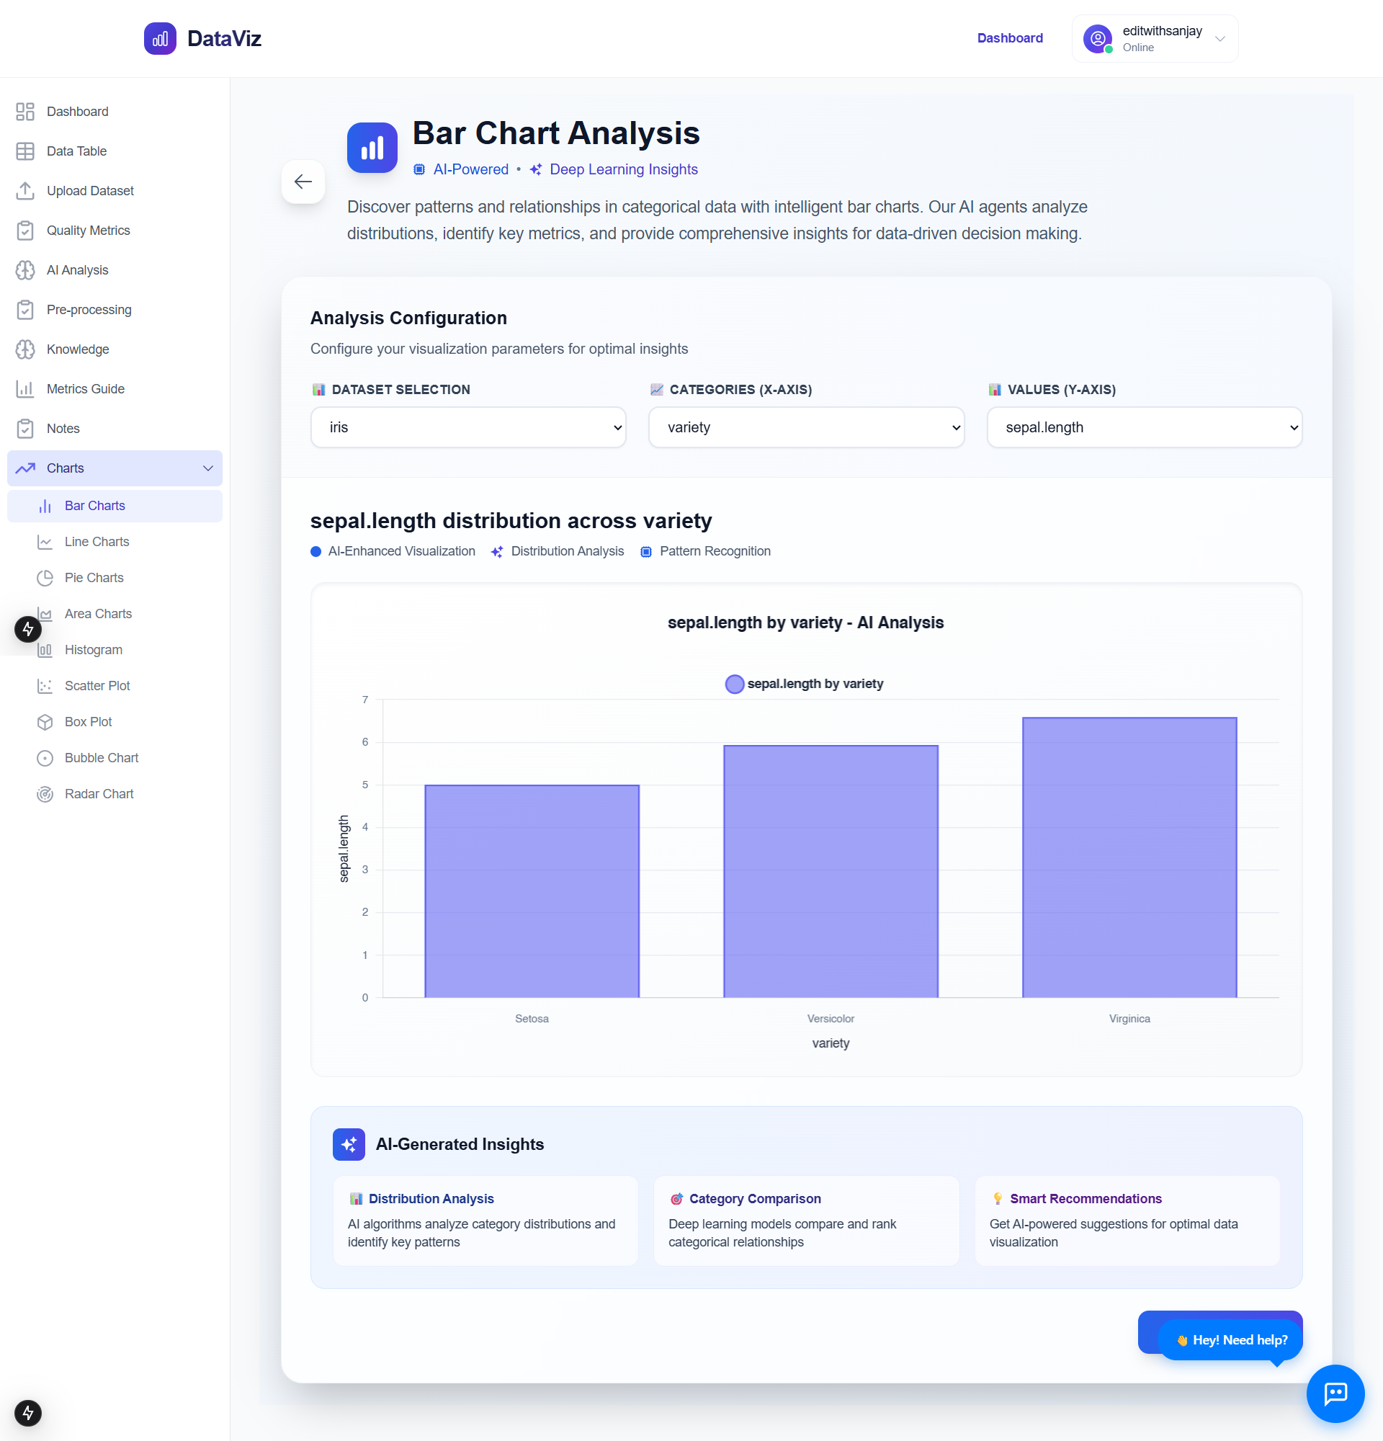Viewport: 1383px width, 1441px height.
Task: Open Histogram in the sidebar
Action: point(94,650)
